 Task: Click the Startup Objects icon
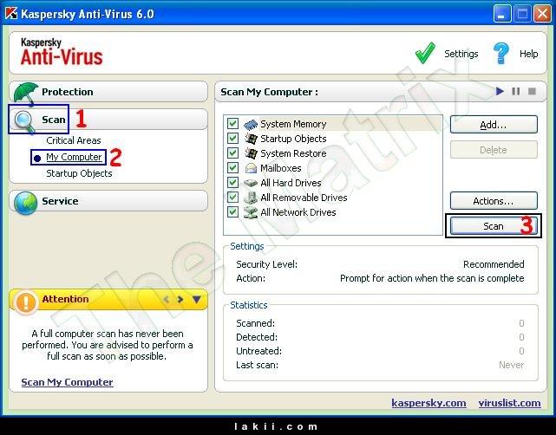point(251,139)
